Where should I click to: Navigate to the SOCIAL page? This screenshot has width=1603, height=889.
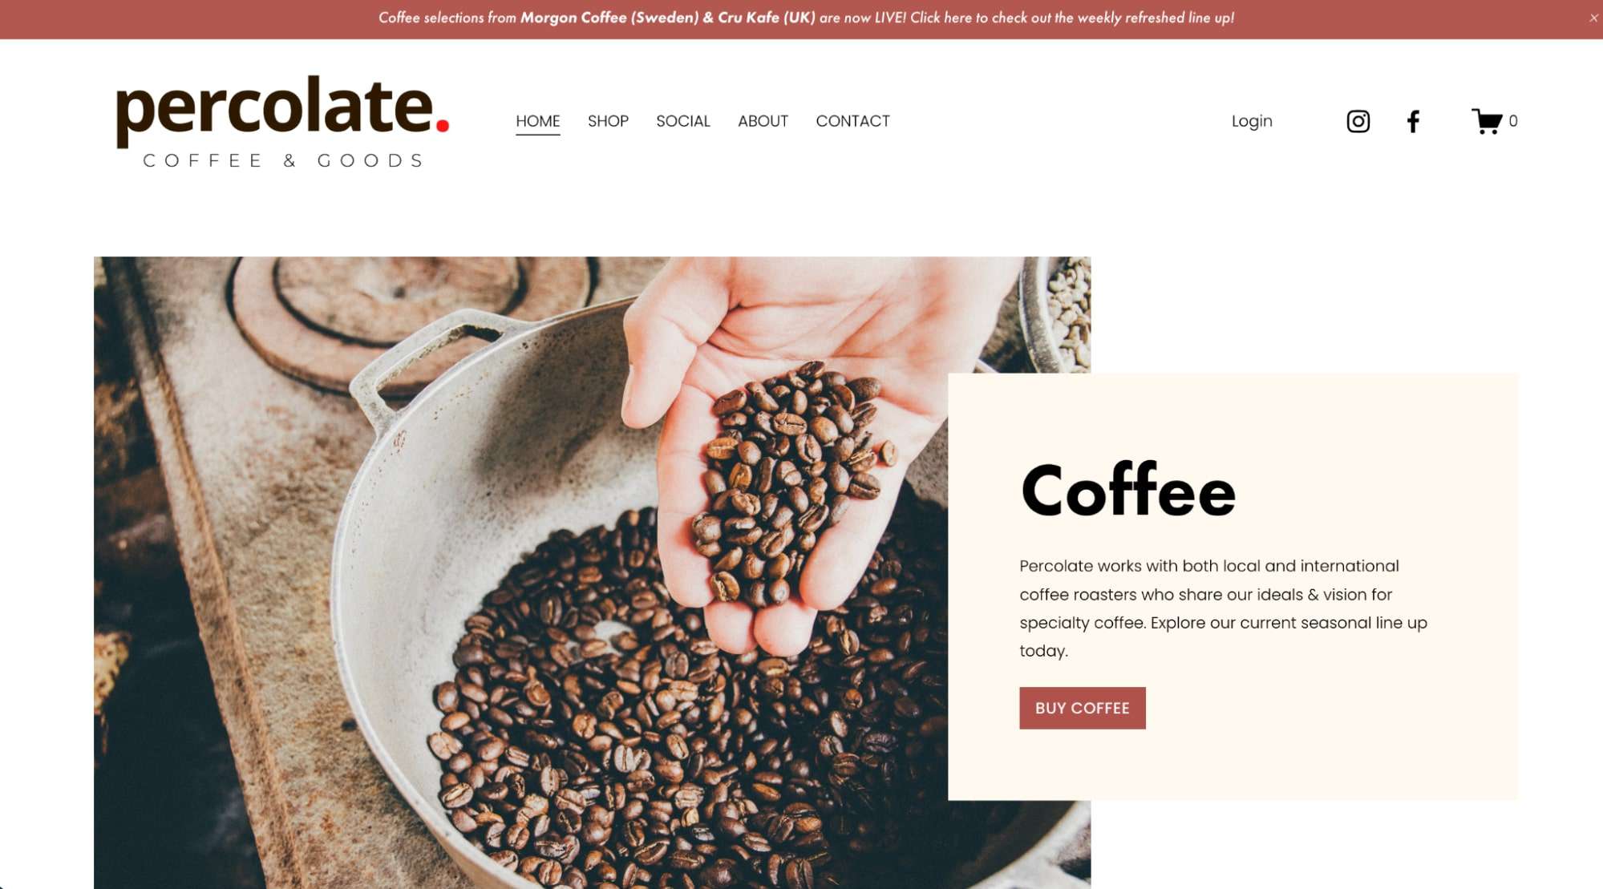(682, 121)
